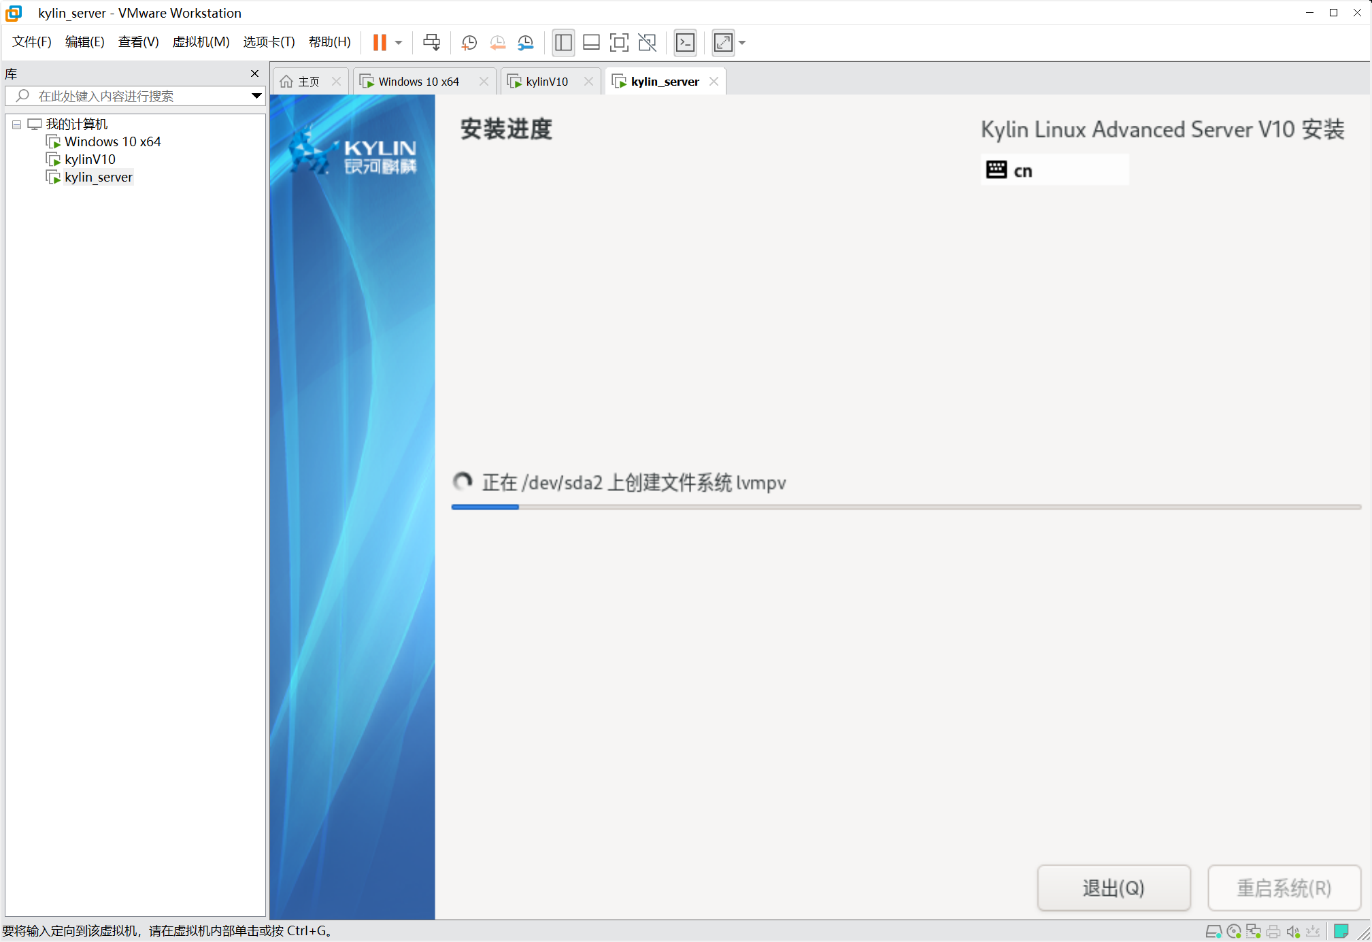
Task: Toggle the thumbnail bar view
Action: [591, 43]
